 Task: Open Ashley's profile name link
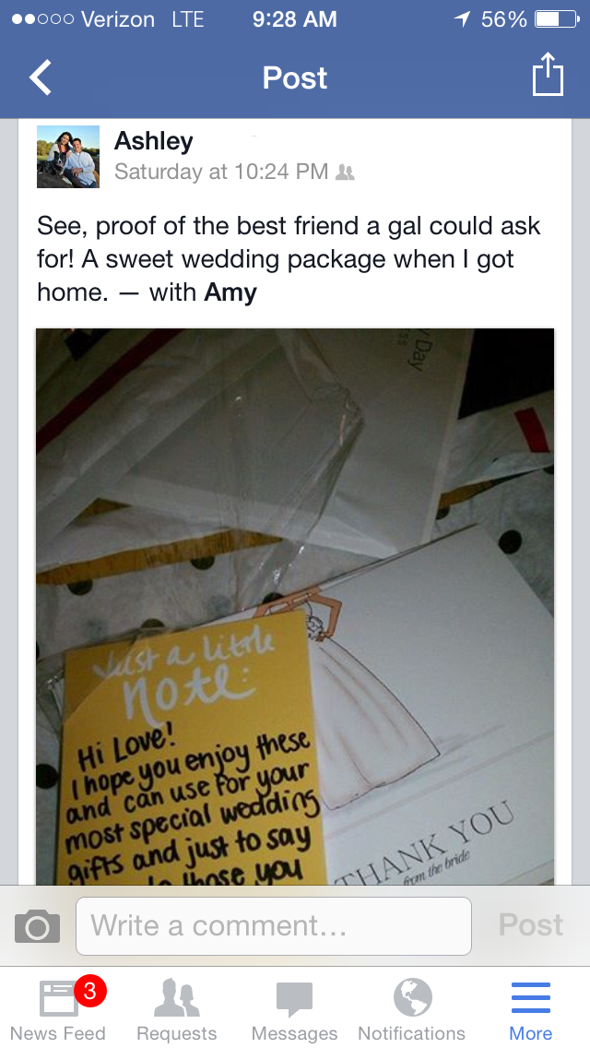154,141
